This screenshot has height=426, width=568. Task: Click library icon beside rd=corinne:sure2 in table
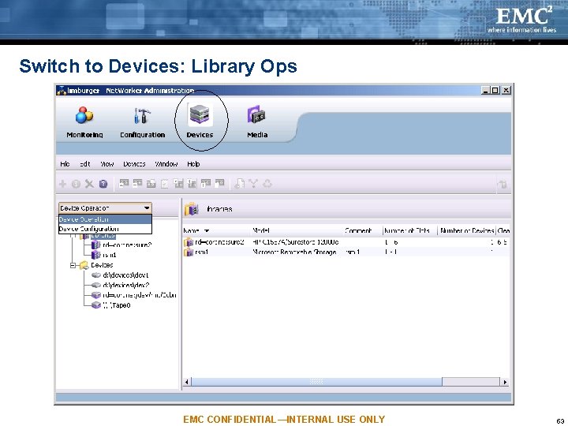[188, 242]
